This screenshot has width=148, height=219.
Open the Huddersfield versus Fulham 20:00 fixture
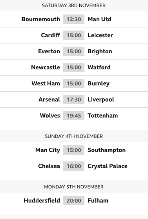[x=74, y=201]
